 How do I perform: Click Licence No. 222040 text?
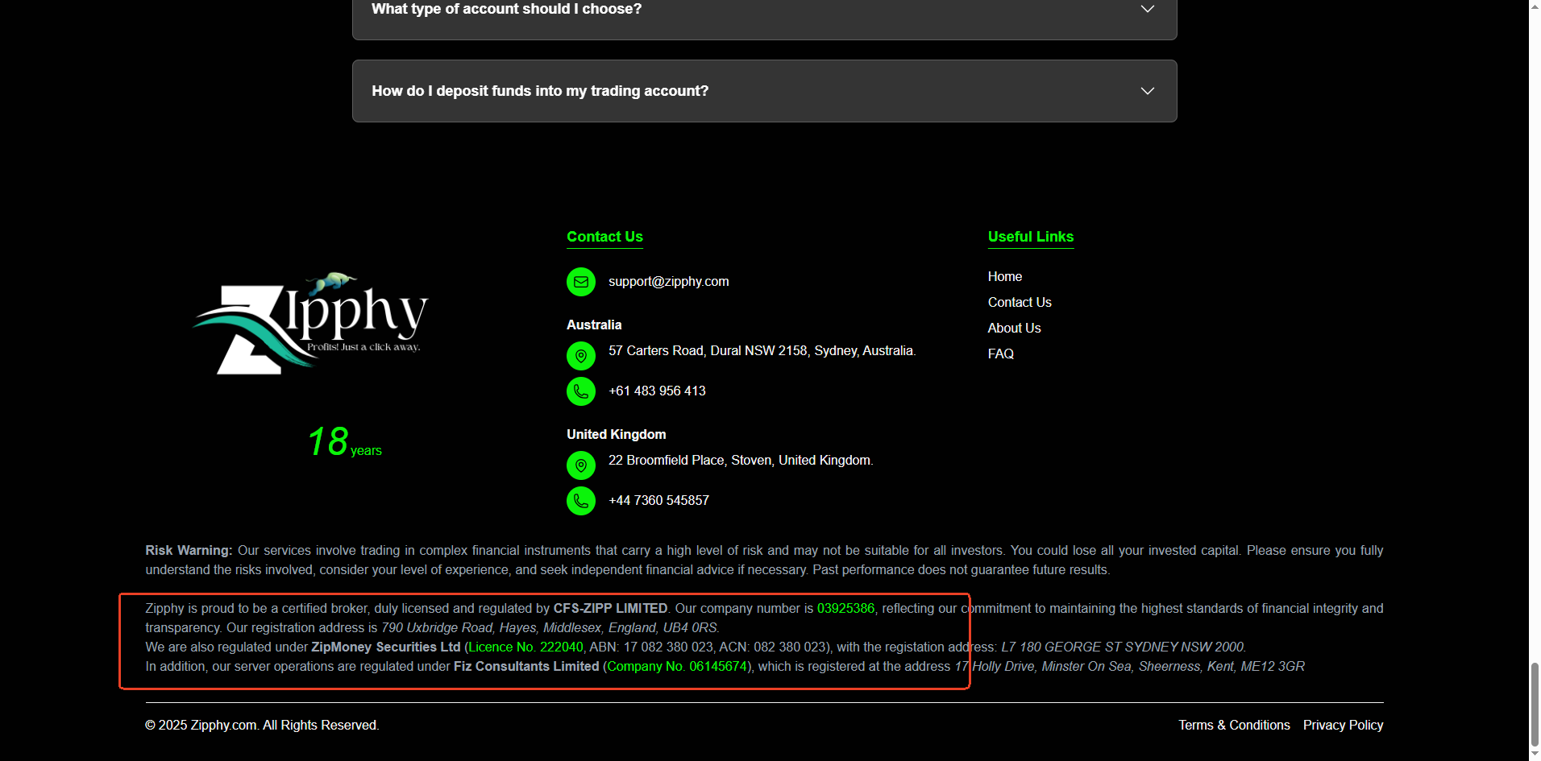[x=525, y=647]
